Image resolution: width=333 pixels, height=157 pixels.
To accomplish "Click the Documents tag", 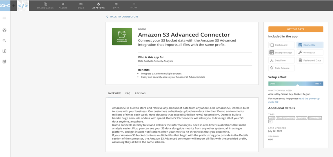I will [x=315, y=118].
